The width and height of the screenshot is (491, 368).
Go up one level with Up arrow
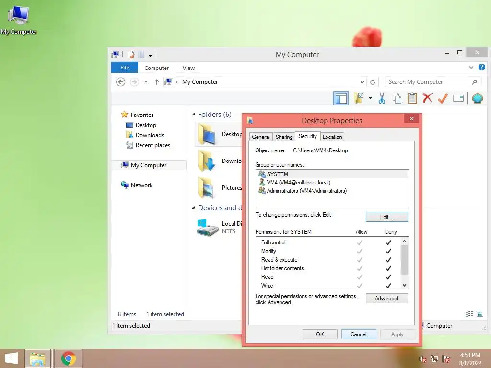[157, 82]
